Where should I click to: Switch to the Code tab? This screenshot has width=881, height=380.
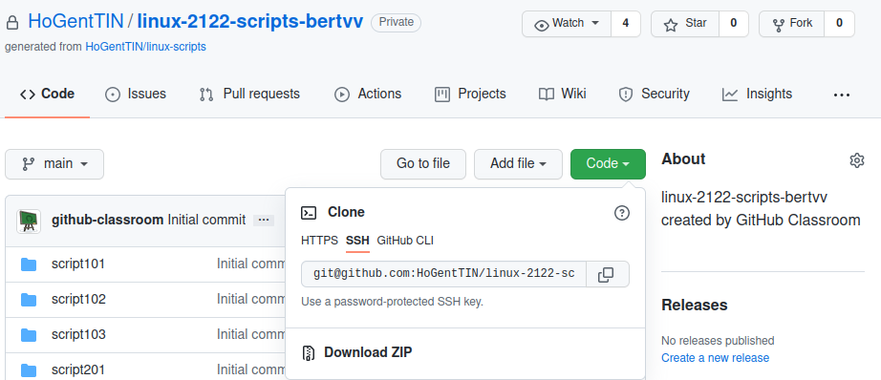coord(47,94)
